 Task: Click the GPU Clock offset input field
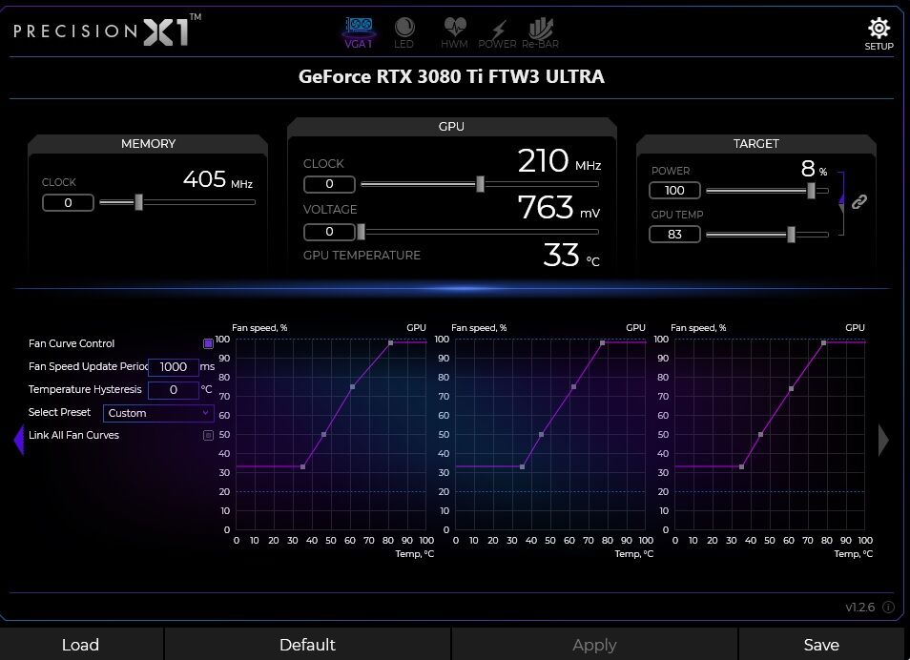[329, 184]
